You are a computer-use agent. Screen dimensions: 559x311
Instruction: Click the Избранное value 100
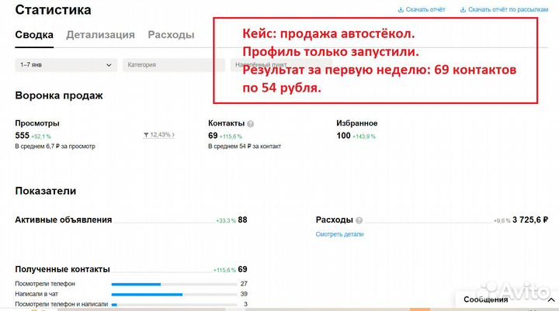[343, 136]
